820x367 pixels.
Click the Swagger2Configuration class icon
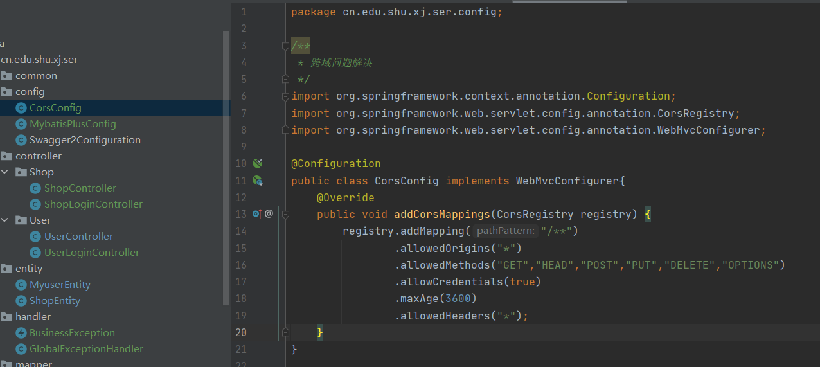[21, 140]
